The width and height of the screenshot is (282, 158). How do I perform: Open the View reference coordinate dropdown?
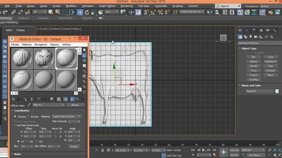(111, 12)
